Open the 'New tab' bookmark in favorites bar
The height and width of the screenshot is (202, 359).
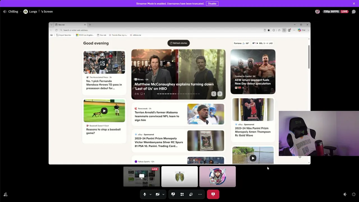(102, 35)
